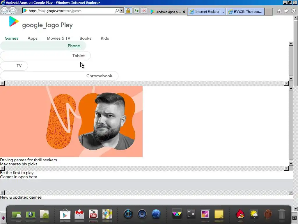Open the address bar history dropdown arrow
The image size is (298, 224).
tap(122, 11)
